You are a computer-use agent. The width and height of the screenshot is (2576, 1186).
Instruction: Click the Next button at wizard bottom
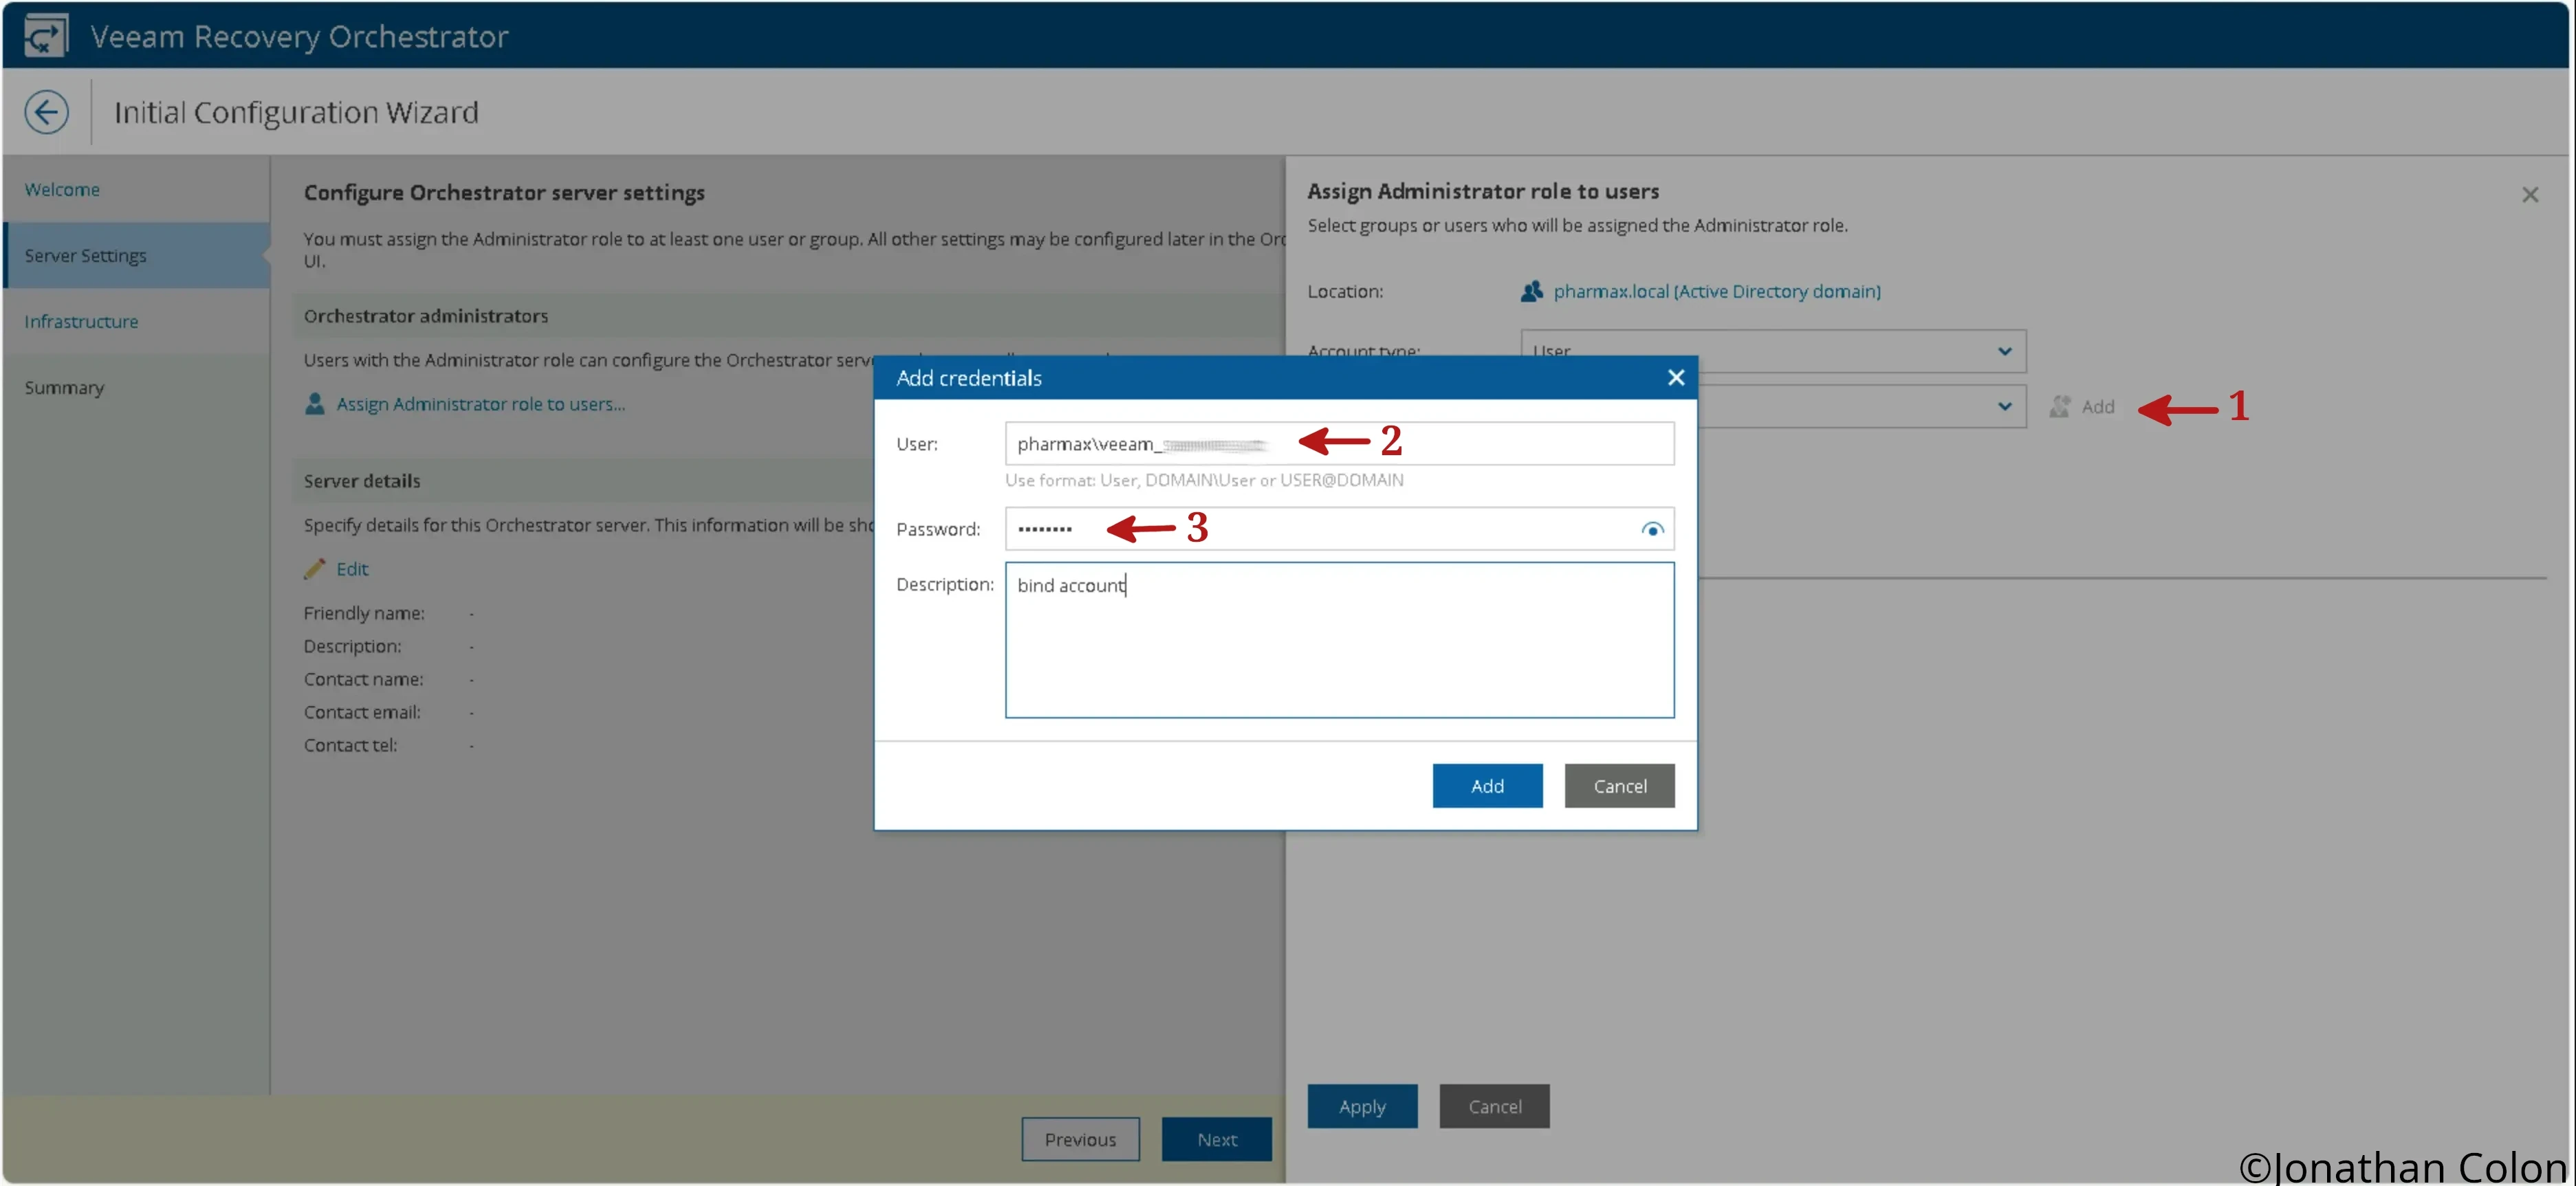point(1216,1139)
